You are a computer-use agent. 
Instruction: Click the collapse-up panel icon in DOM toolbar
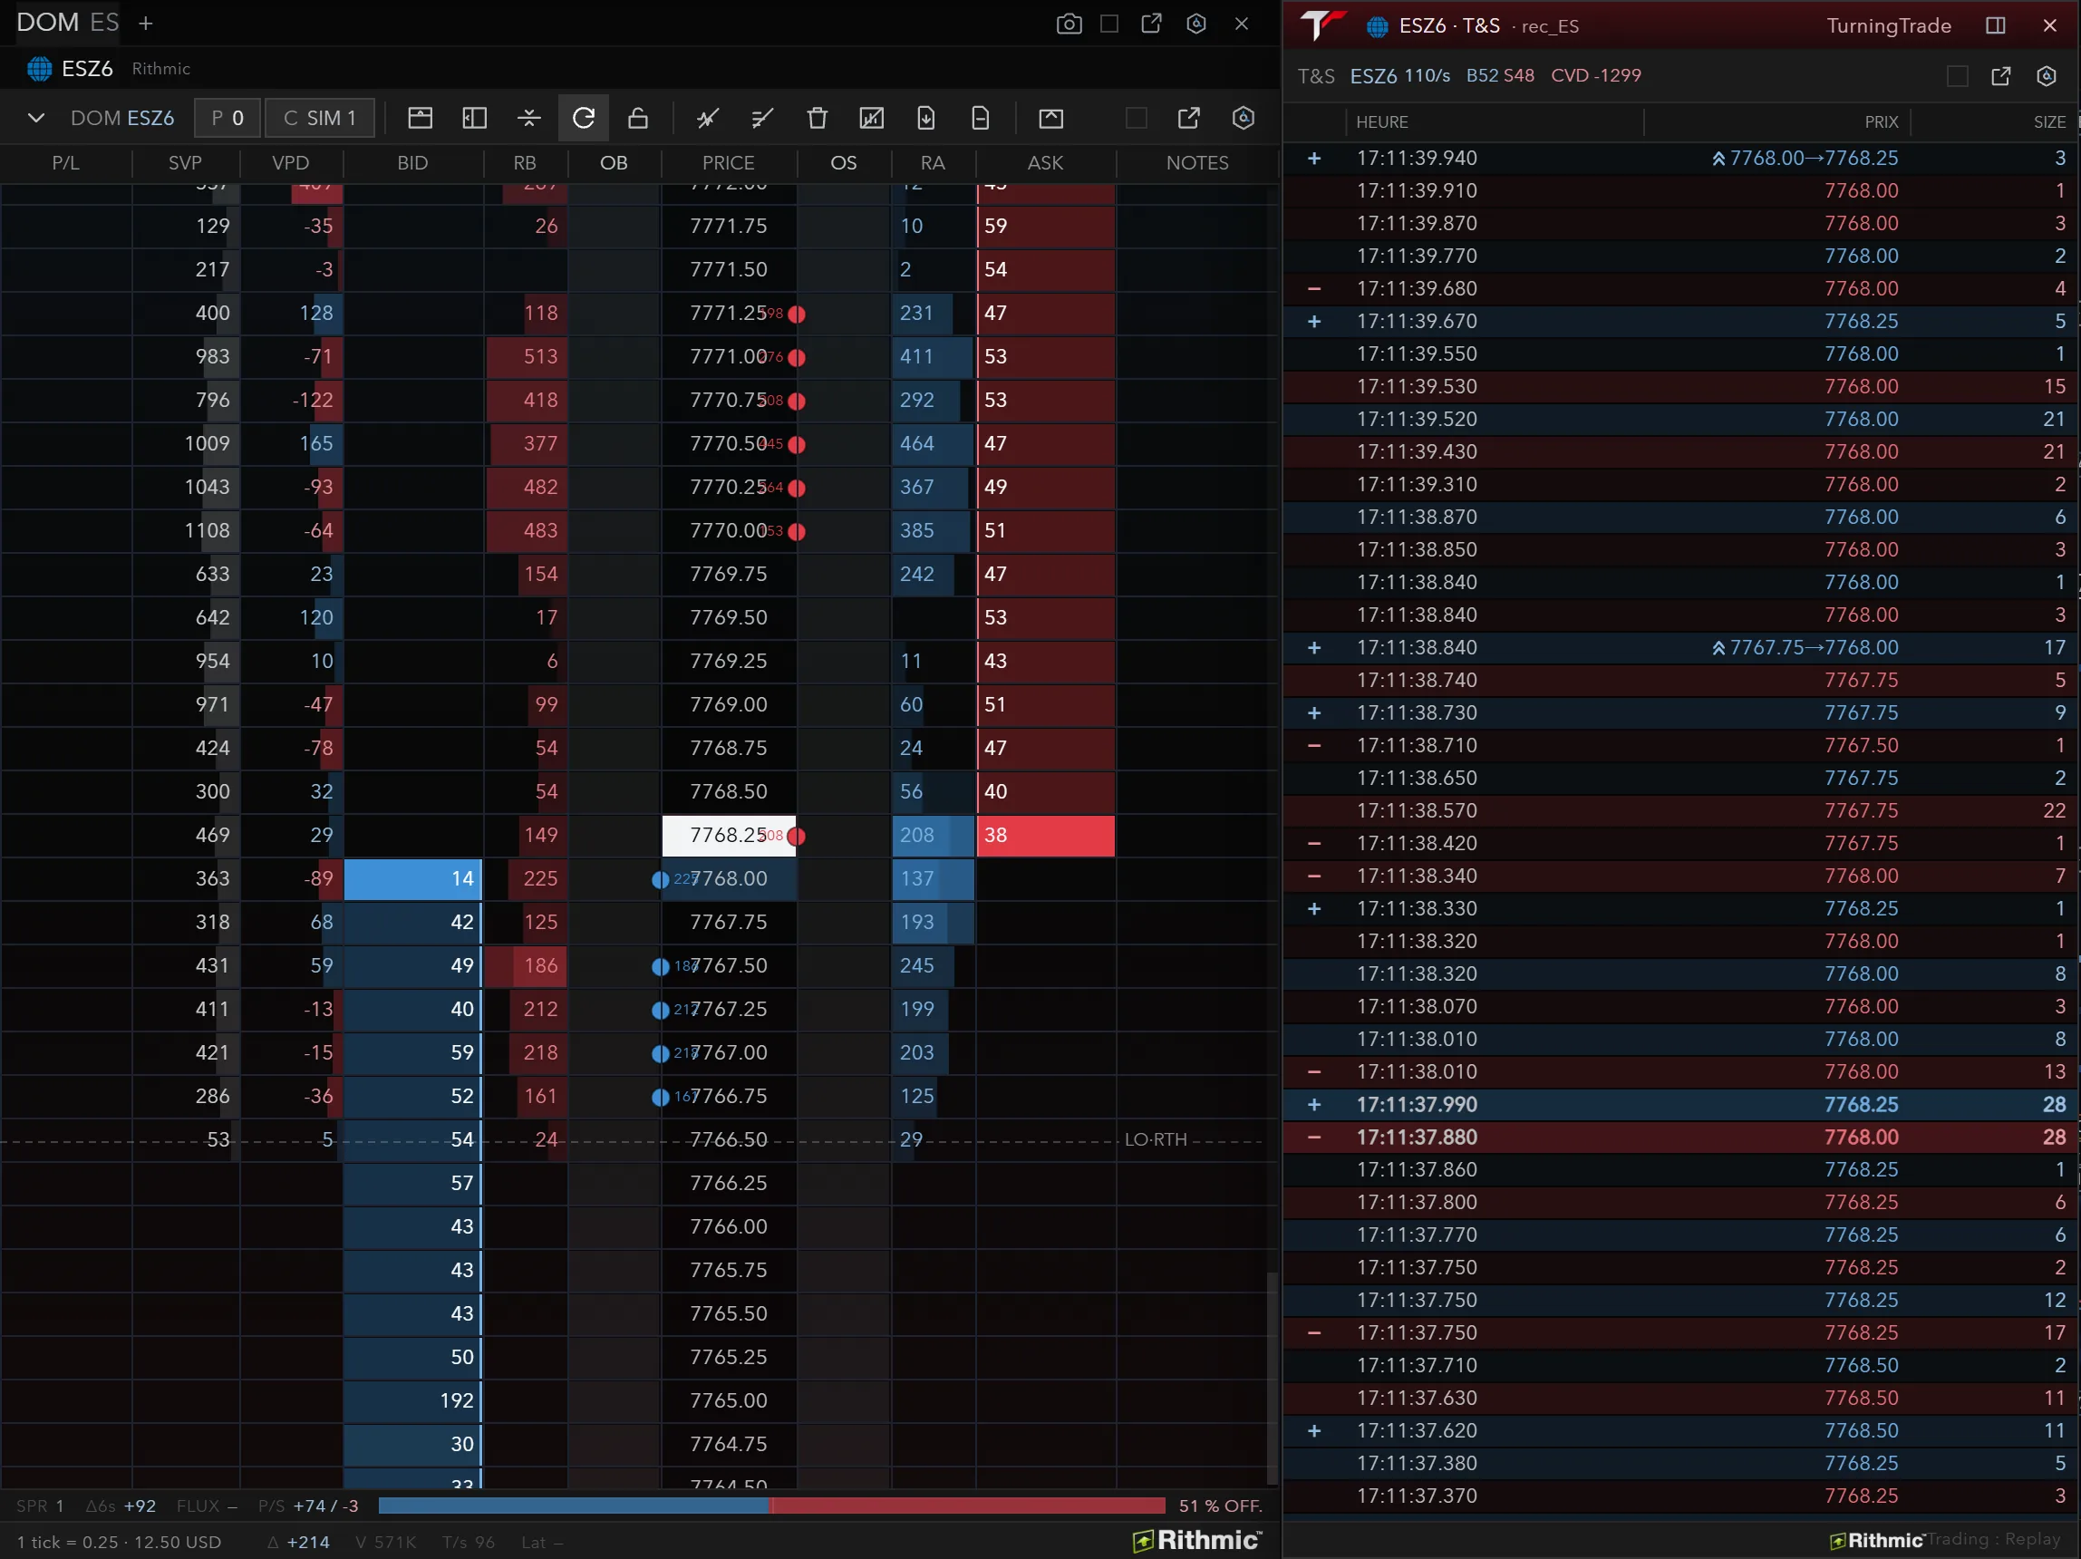pyautogui.click(x=1050, y=118)
